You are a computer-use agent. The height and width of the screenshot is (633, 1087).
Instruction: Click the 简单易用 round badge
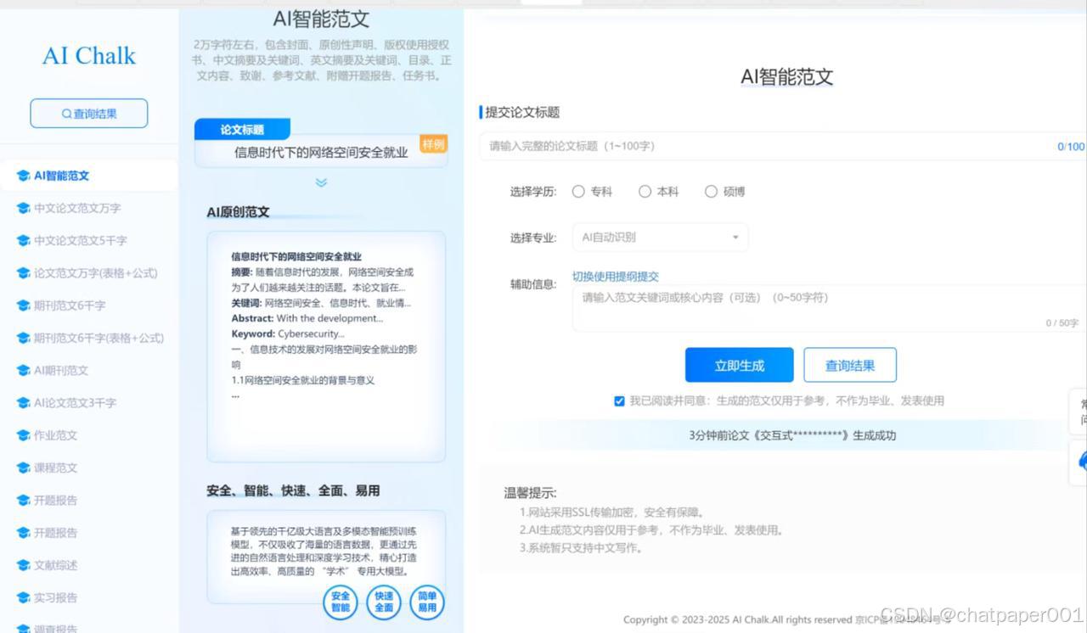click(x=427, y=602)
